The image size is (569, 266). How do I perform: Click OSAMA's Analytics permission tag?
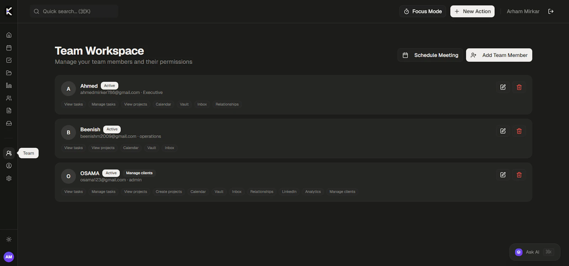(313, 192)
